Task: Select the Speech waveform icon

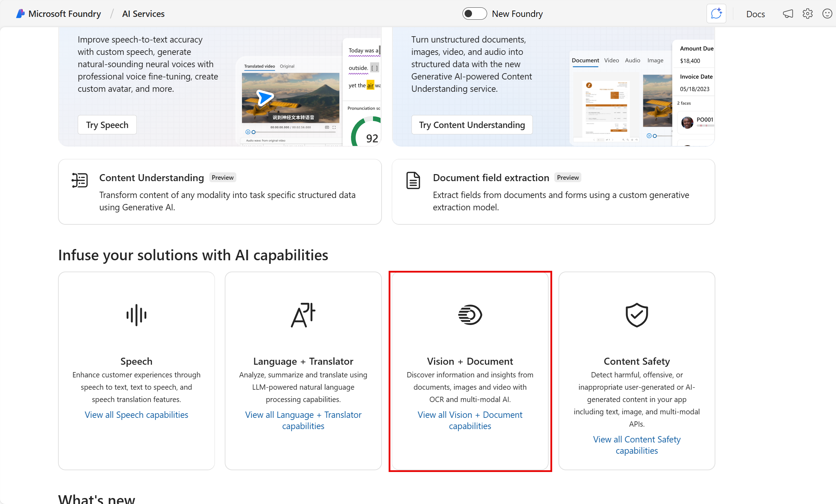Action: point(136,315)
